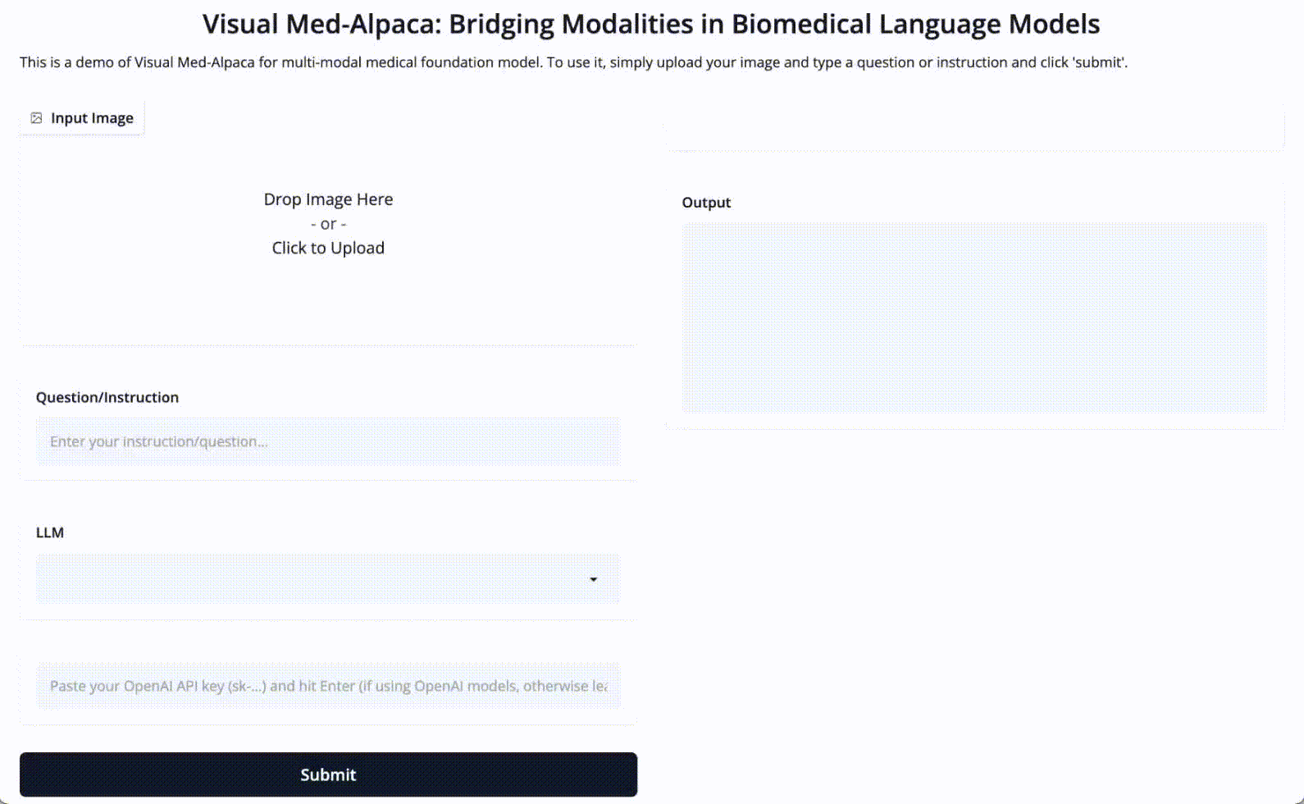The width and height of the screenshot is (1304, 804).
Task: Click the Question/Instruction label
Action: click(x=107, y=397)
